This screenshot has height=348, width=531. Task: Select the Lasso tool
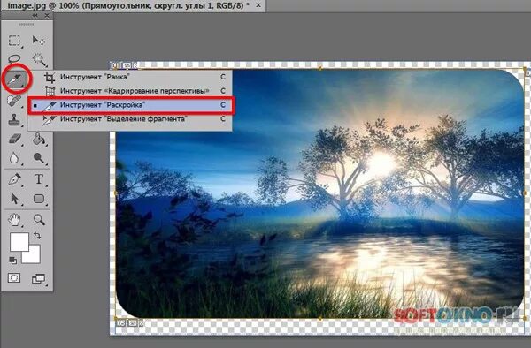14,59
